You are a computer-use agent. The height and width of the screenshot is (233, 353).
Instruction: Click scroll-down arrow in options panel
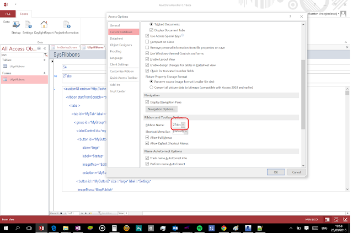point(303,165)
